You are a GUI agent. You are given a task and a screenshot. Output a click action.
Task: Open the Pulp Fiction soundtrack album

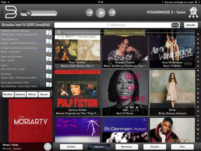77,93
